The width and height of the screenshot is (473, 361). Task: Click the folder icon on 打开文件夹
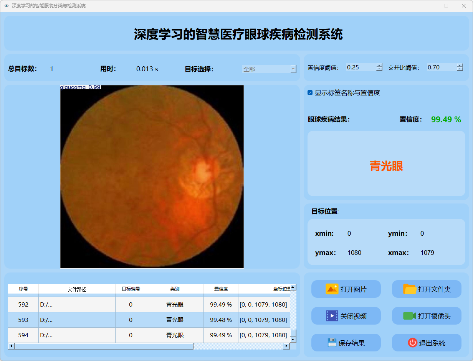tap(410, 289)
